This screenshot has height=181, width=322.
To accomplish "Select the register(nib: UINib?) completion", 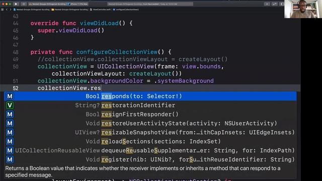I will point(150,159).
